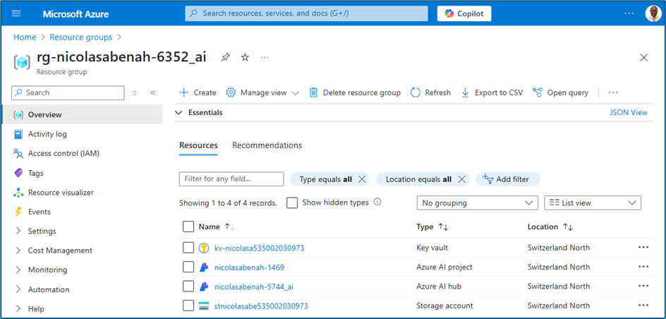Open nicolasabenah-1469 AI project
666x319 pixels.
click(249, 267)
